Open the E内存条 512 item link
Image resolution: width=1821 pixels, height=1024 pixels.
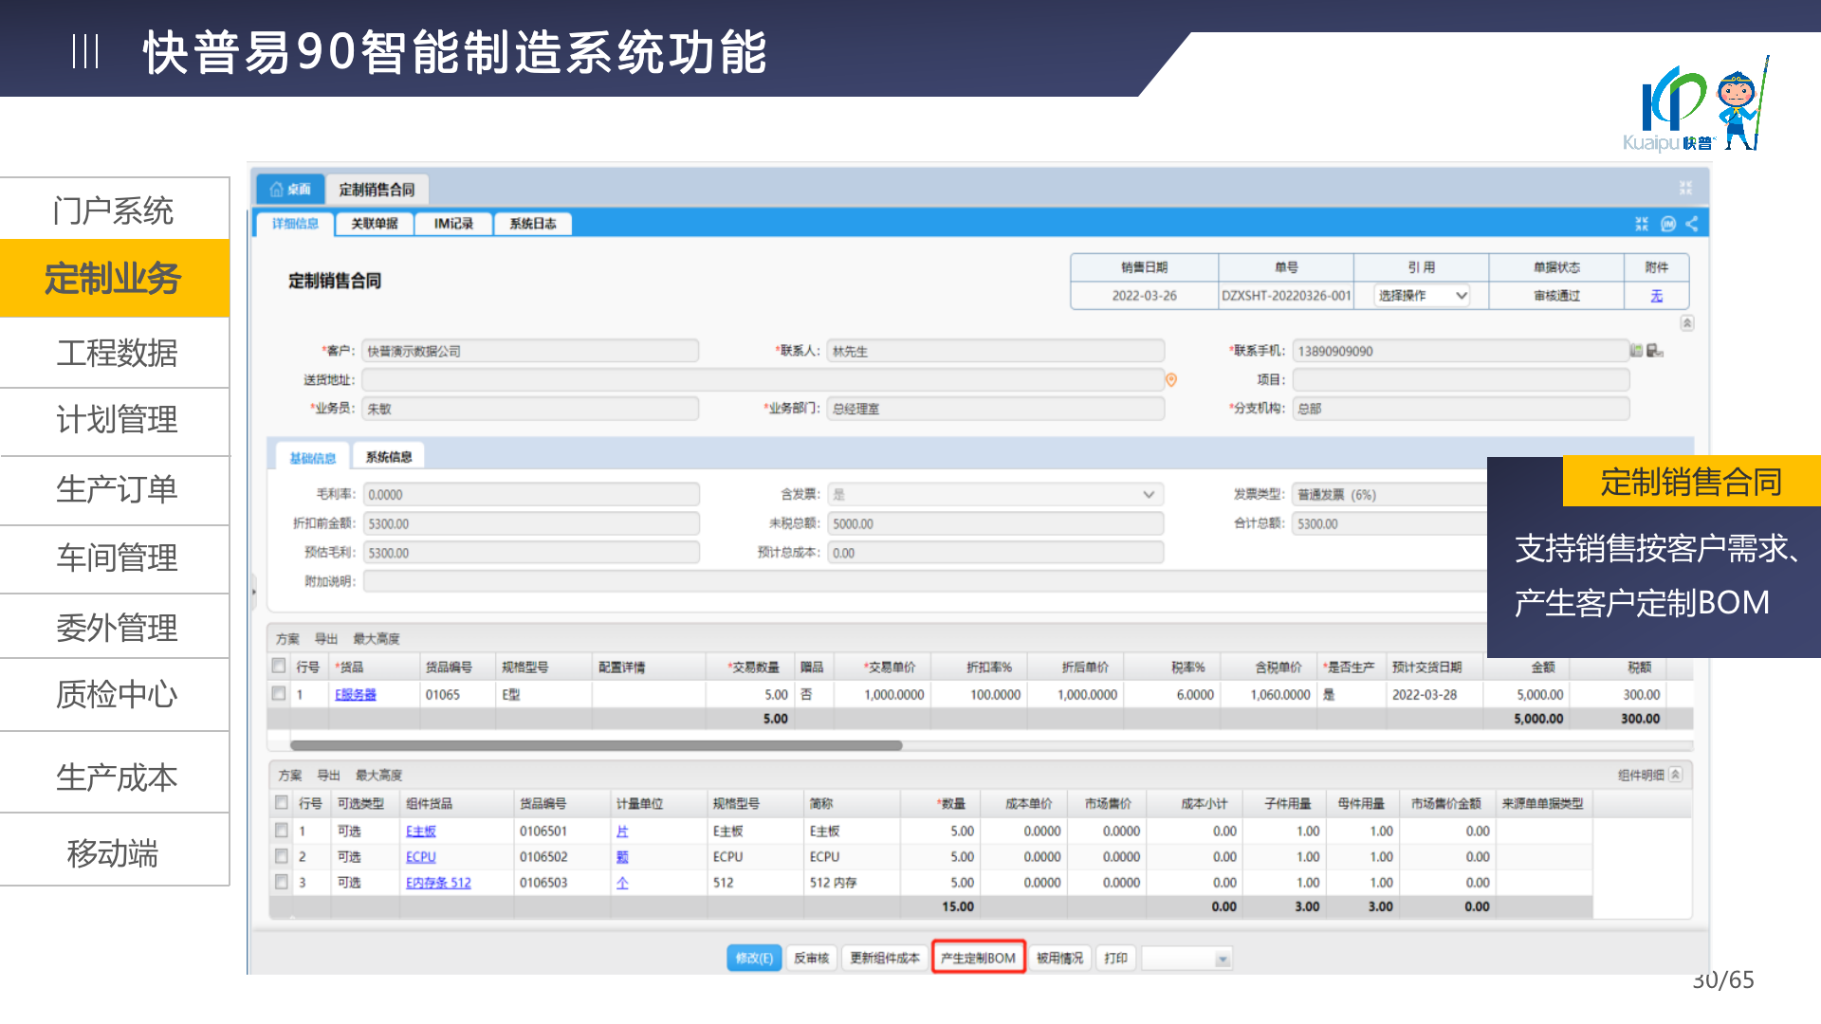(x=438, y=883)
